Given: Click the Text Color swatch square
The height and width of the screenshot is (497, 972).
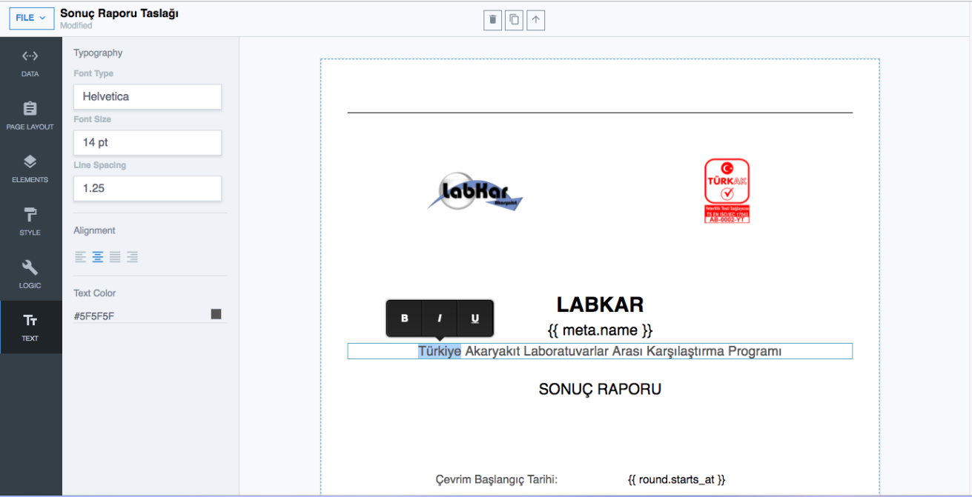Looking at the screenshot, I should tap(216, 314).
